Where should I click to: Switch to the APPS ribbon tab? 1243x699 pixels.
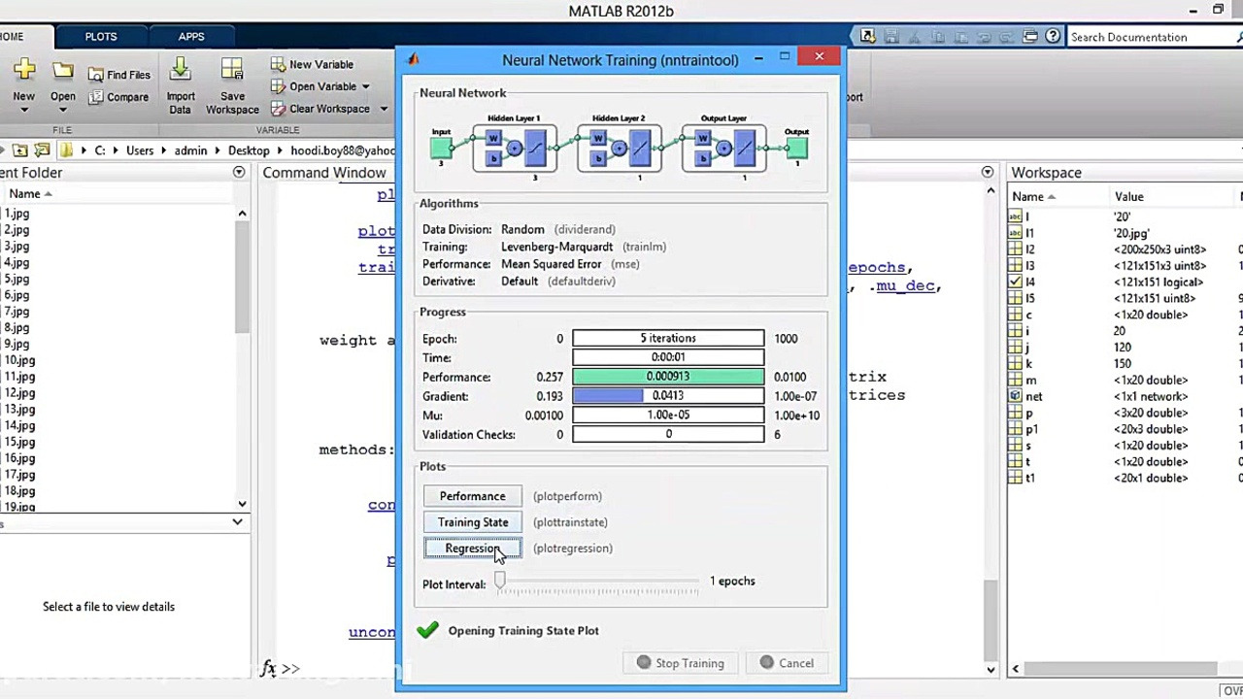pyautogui.click(x=191, y=37)
